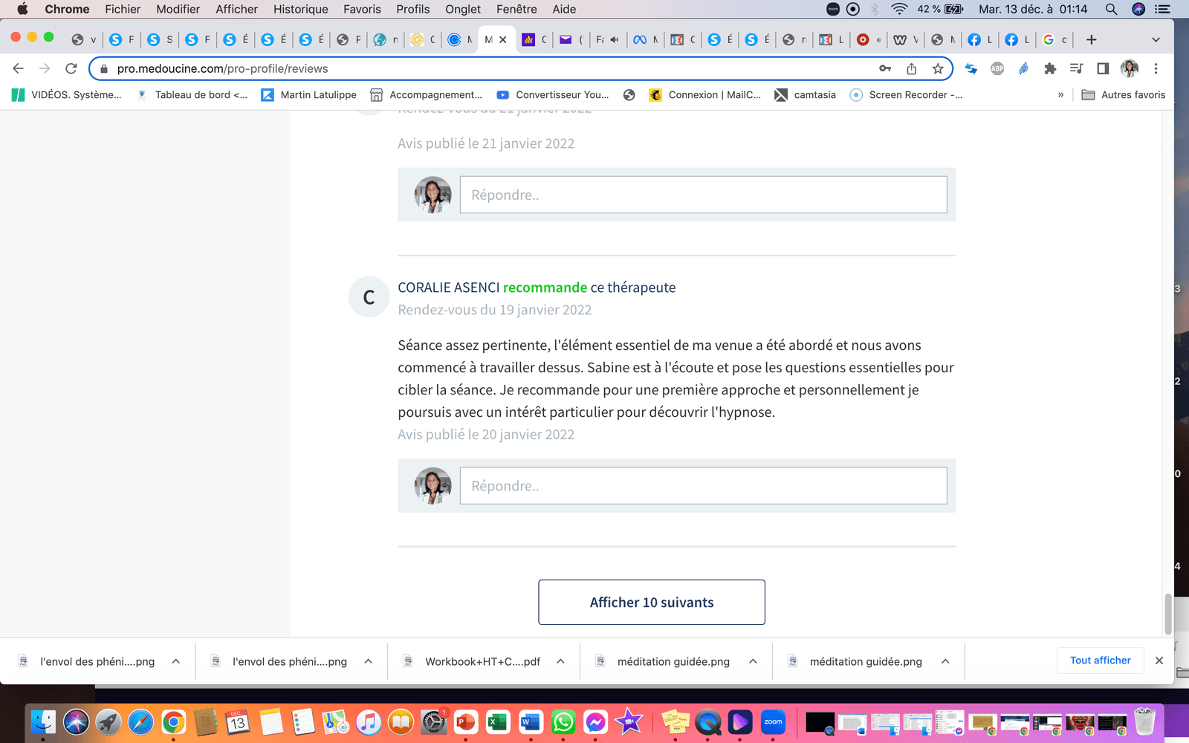Show hidden bookmarks overflow chevron

click(1060, 94)
